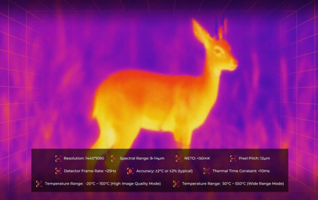
Task: Select the text "Pixel Pitch: 12μm"
Action: [255, 158]
